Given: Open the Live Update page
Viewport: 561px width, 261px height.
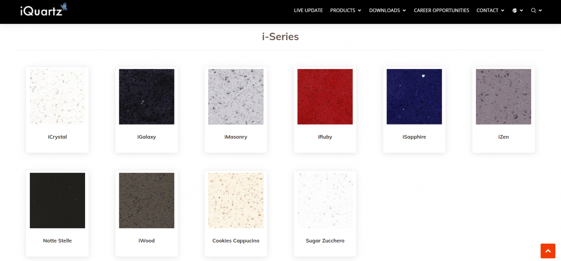Looking at the screenshot, I should pos(308,10).
